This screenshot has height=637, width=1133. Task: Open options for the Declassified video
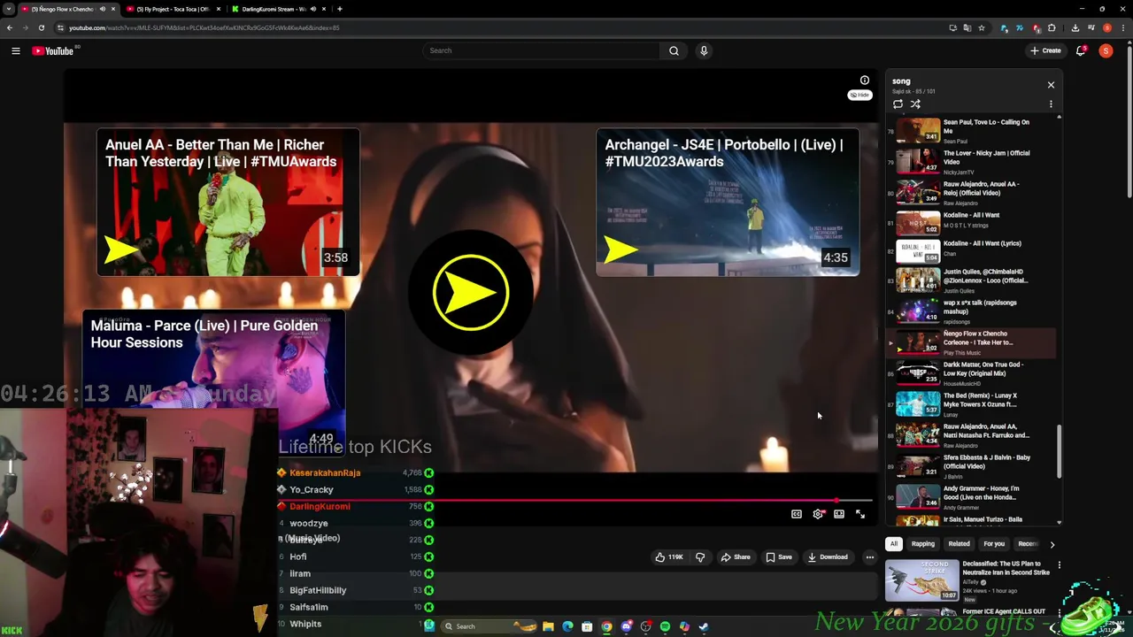coord(1059,564)
